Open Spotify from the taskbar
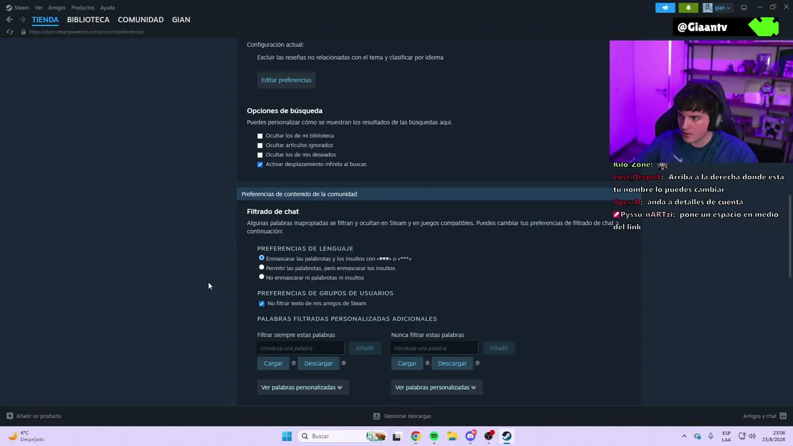The height and width of the screenshot is (446, 793). pyautogui.click(x=434, y=436)
